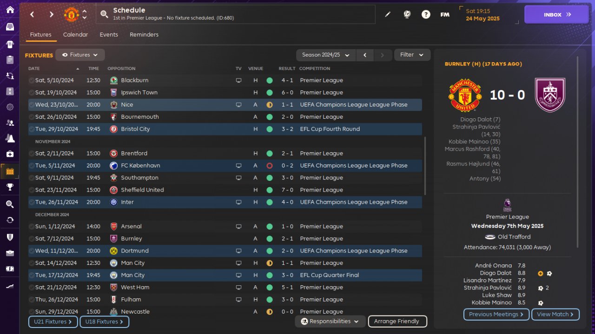The width and height of the screenshot is (595, 334).
Task: Click André Onana in the player ratings list
Action: pos(493,266)
